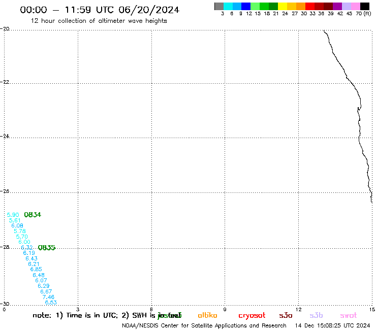Click the dark red s3a satellite label

pos(286,315)
